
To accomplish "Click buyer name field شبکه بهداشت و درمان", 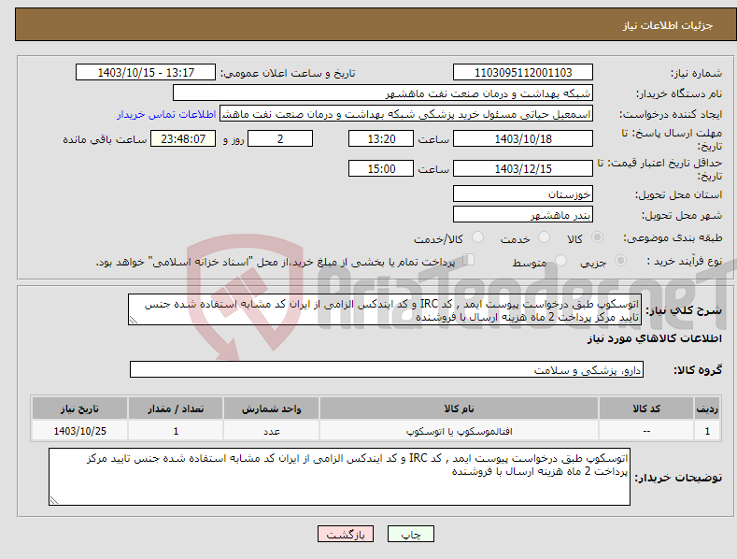I will click(x=383, y=93).
